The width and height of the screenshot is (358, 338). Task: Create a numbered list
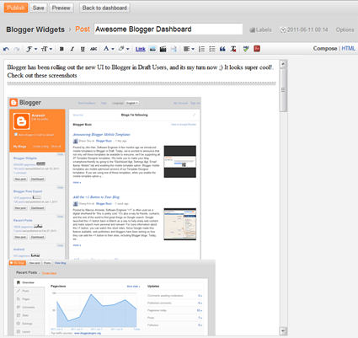[201, 49]
